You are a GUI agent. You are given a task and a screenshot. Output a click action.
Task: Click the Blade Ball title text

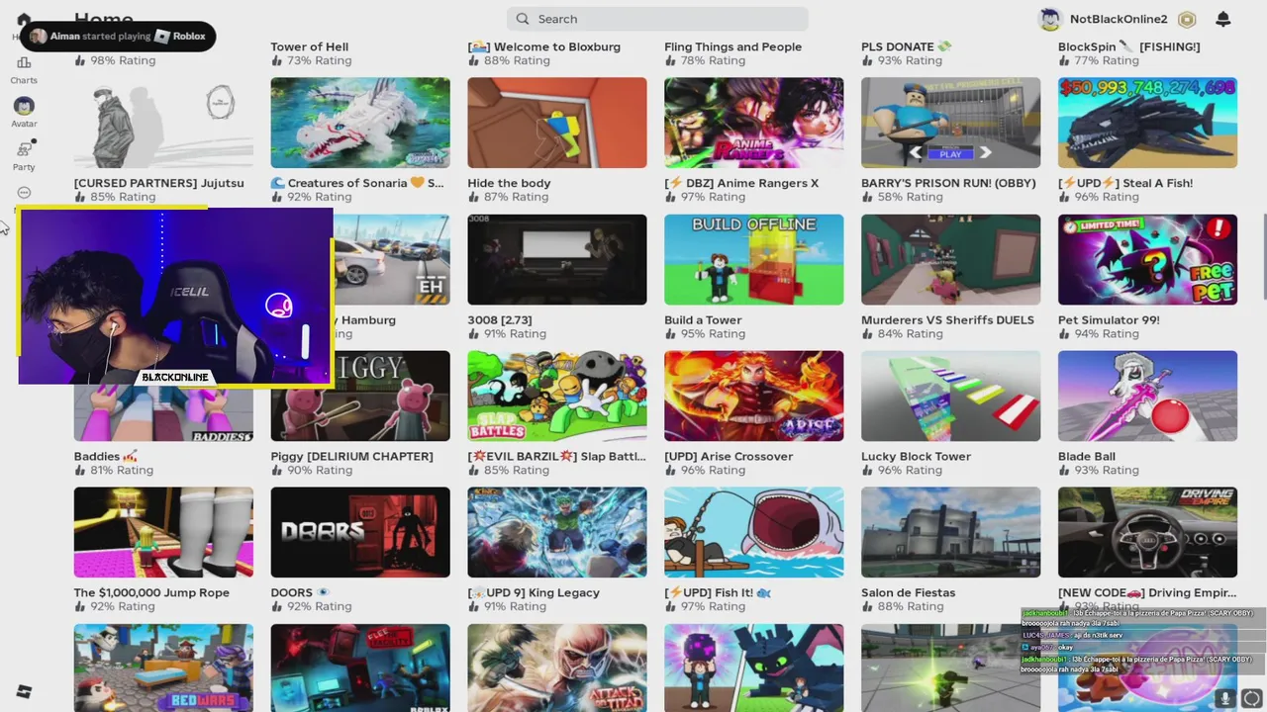1087,456
